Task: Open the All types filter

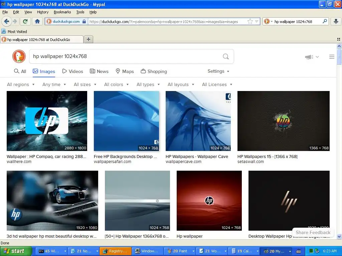Action: click(x=148, y=84)
